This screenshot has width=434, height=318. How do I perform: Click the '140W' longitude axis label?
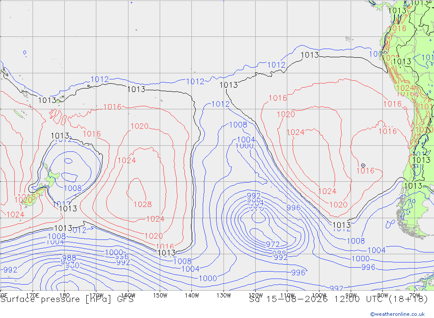(192, 295)
